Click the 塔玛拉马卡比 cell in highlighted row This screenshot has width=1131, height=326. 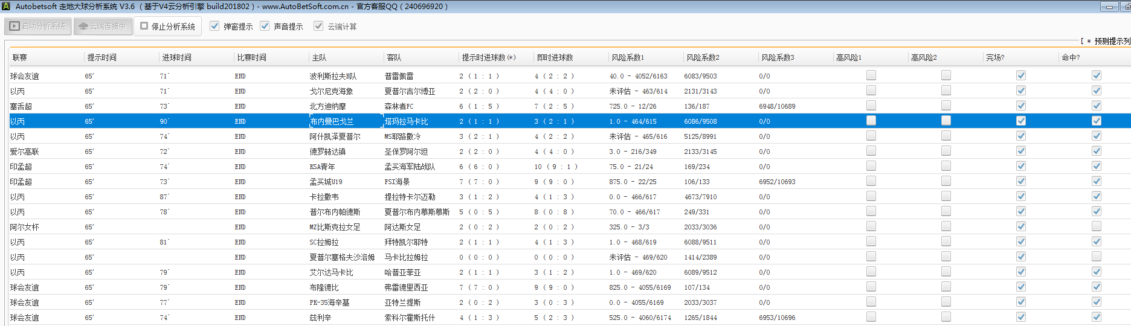coord(406,121)
